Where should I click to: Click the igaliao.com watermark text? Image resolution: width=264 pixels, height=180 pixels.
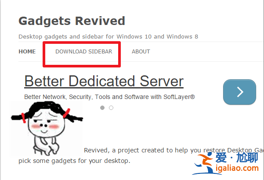point(237,168)
